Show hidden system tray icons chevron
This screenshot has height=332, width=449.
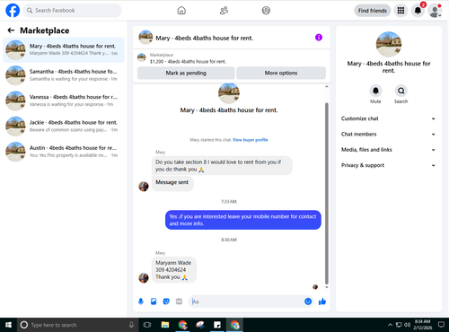pos(390,325)
